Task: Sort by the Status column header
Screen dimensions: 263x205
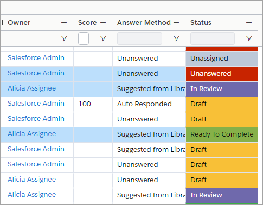Action: (201, 23)
